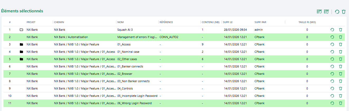349x111 pixels.
Task: Click the delete selected elements trash icon in header
Action: [344, 12]
